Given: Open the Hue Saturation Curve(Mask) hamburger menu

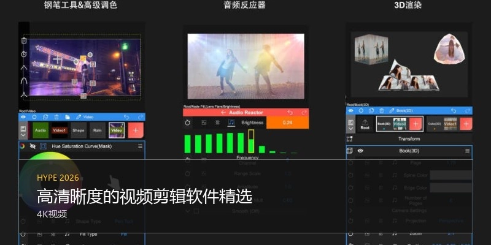Looking at the screenshot, I should 140,146.
